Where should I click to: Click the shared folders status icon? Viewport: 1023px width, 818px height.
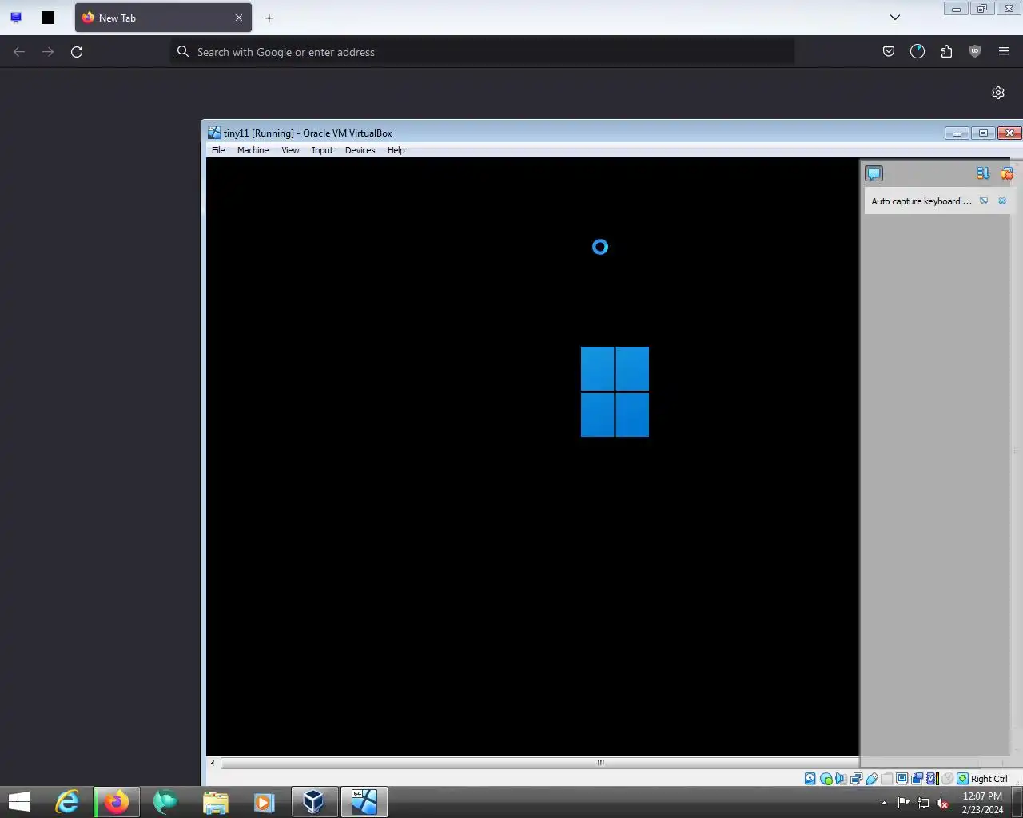pyautogui.click(x=886, y=779)
